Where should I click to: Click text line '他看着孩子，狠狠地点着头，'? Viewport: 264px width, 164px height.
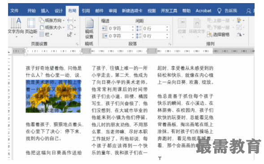[55, 125]
